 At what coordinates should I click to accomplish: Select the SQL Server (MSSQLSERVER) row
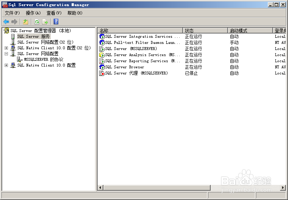point(192,49)
